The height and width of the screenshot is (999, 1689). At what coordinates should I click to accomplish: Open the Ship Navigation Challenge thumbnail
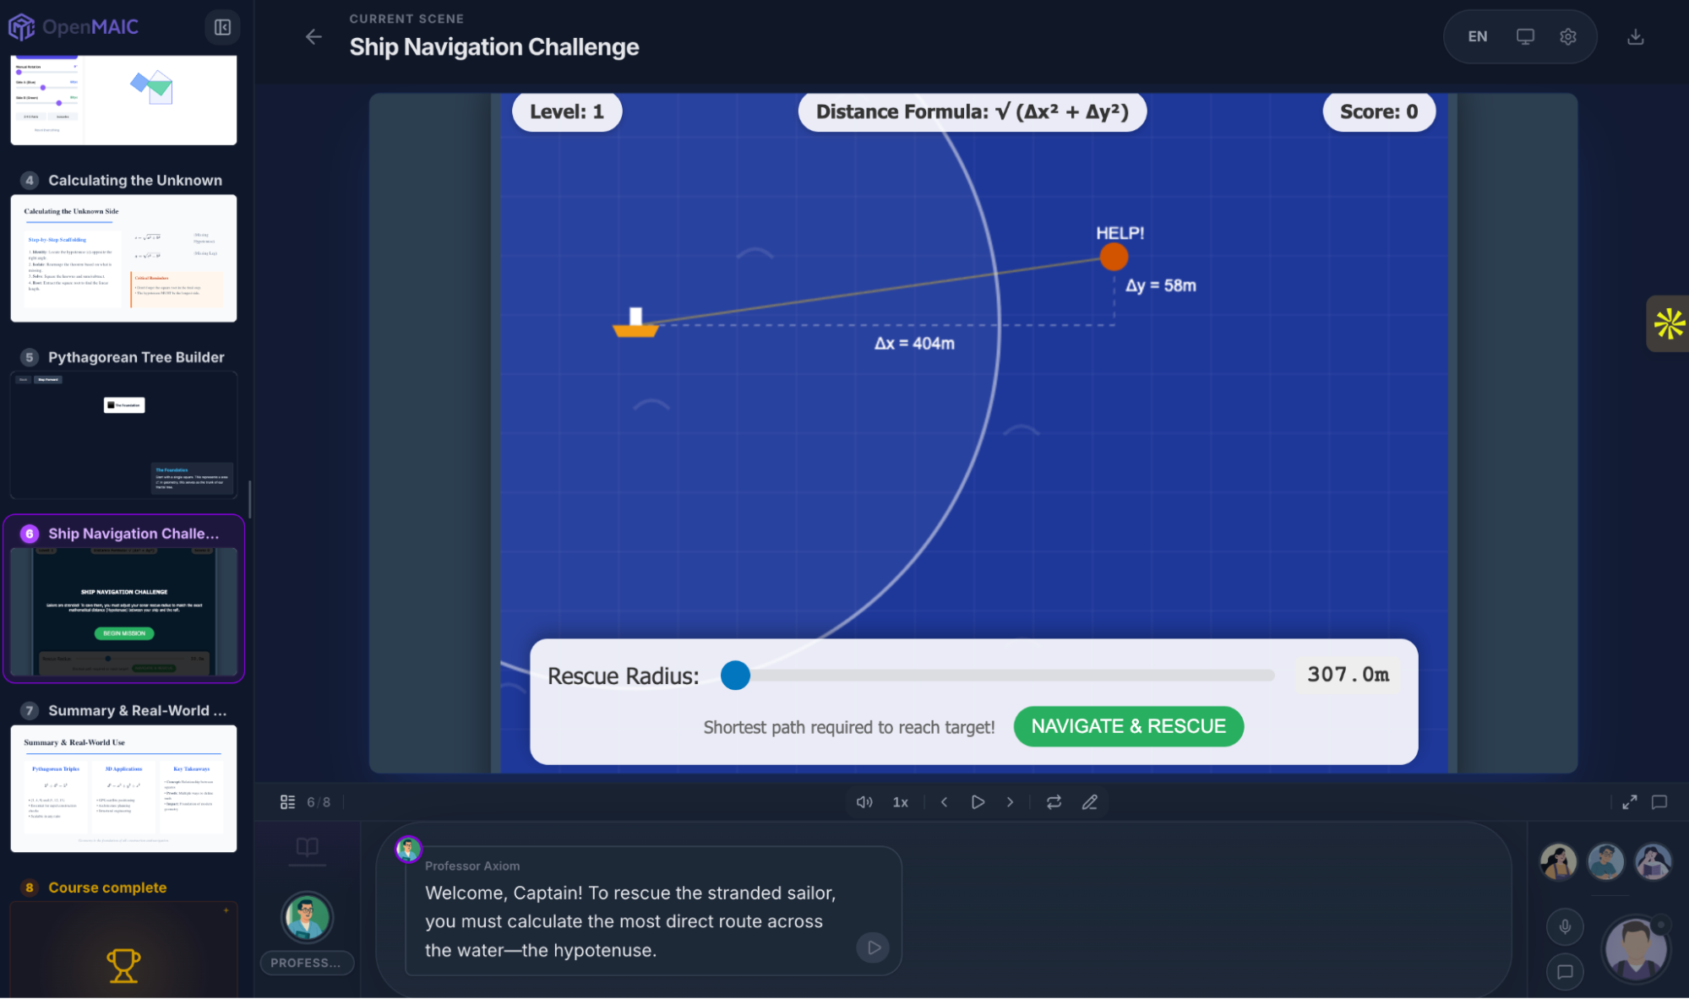pyautogui.click(x=123, y=611)
